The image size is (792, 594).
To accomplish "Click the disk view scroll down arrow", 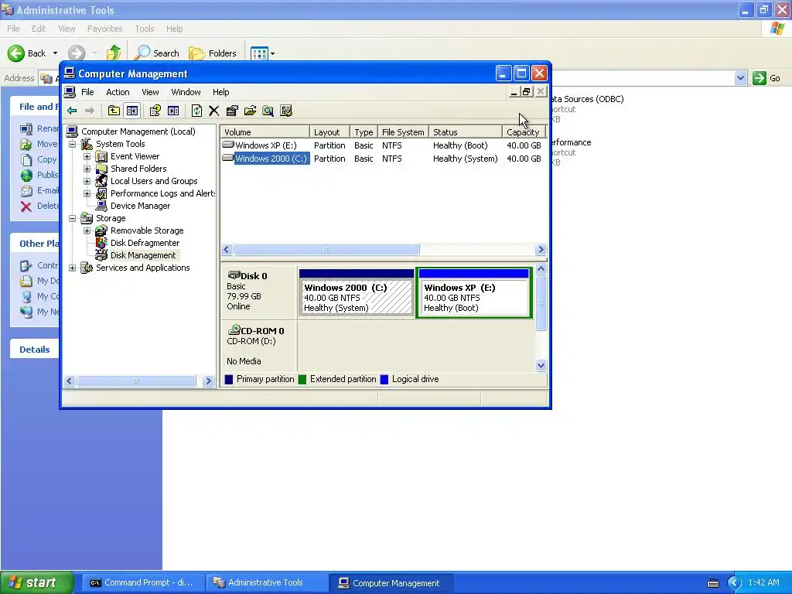I will coord(541,366).
